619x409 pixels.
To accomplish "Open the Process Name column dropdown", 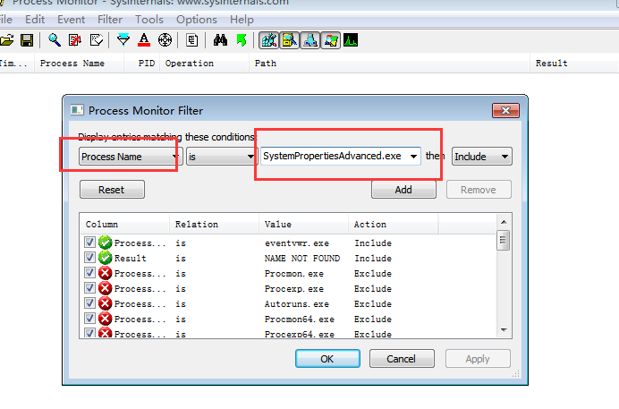I will tap(131, 157).
